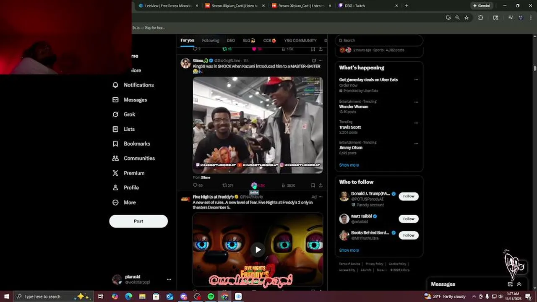The image size is (537, 302).
Task: Share the Slime post
Action: [321, 185]
